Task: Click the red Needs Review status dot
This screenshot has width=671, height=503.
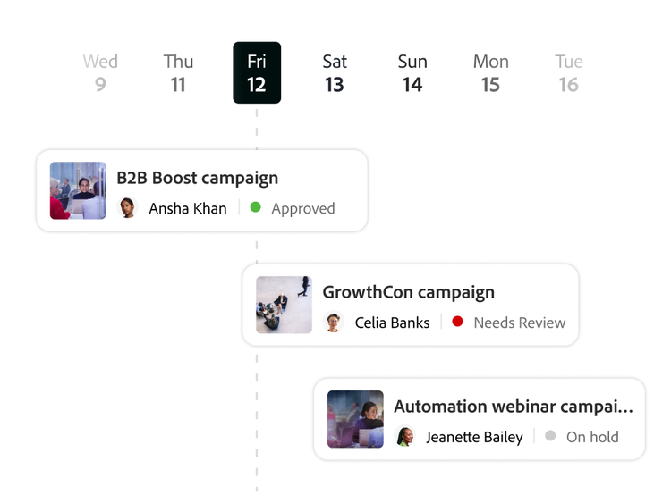Action: click(x=458, y=322)
